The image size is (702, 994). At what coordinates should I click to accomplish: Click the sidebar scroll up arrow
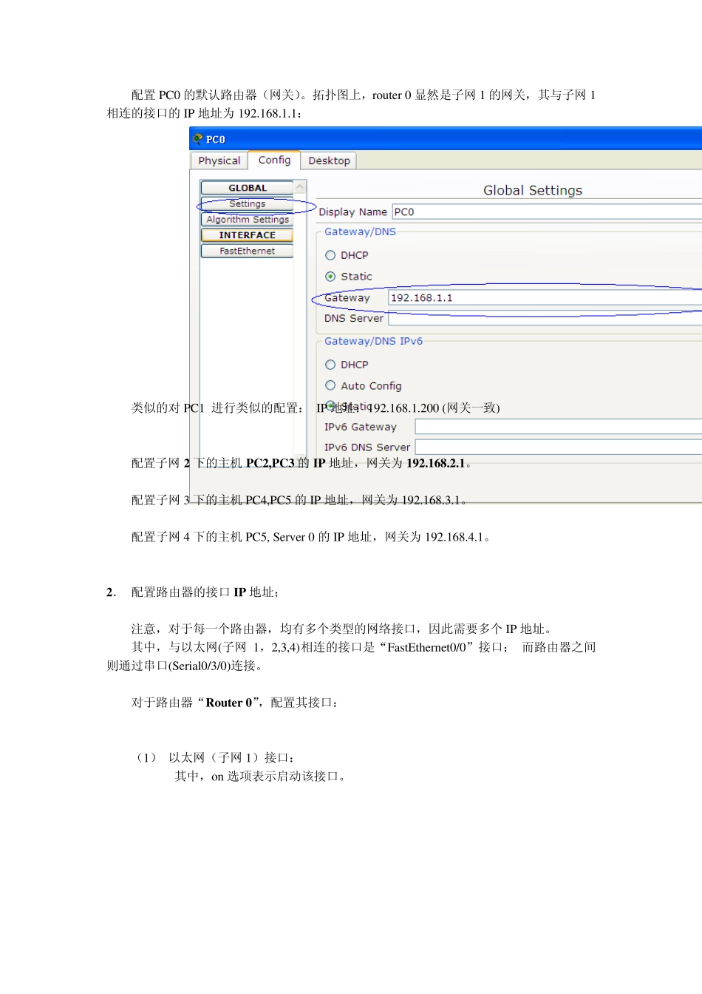coord(300,187)
